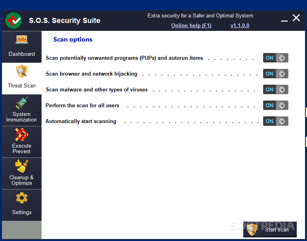Open the Cleanup & Optimize broom icon
This screenshot has height=241, width=307.
click(x=21, y=166)
